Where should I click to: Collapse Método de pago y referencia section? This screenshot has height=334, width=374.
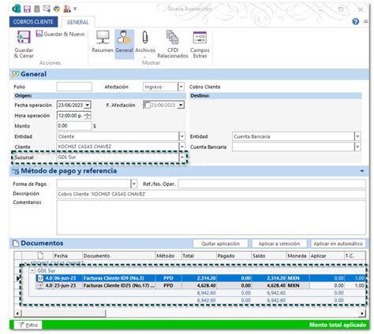tap(362, 171)
